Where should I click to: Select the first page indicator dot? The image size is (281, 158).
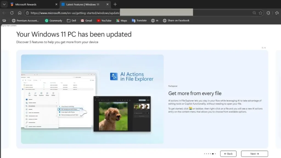click(204, 154)
